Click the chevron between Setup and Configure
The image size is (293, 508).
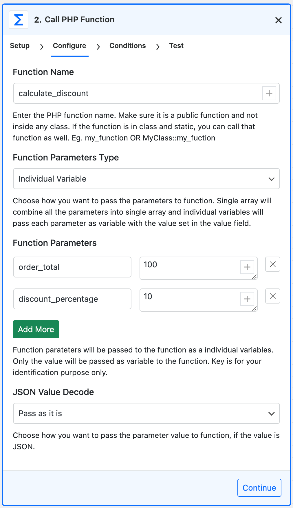42,46
